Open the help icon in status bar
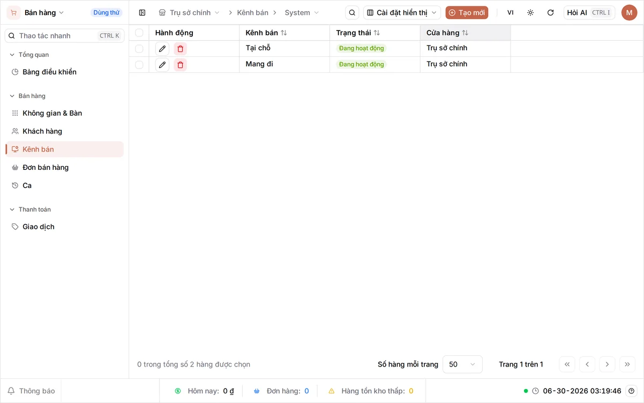 (x=632, y=391)
